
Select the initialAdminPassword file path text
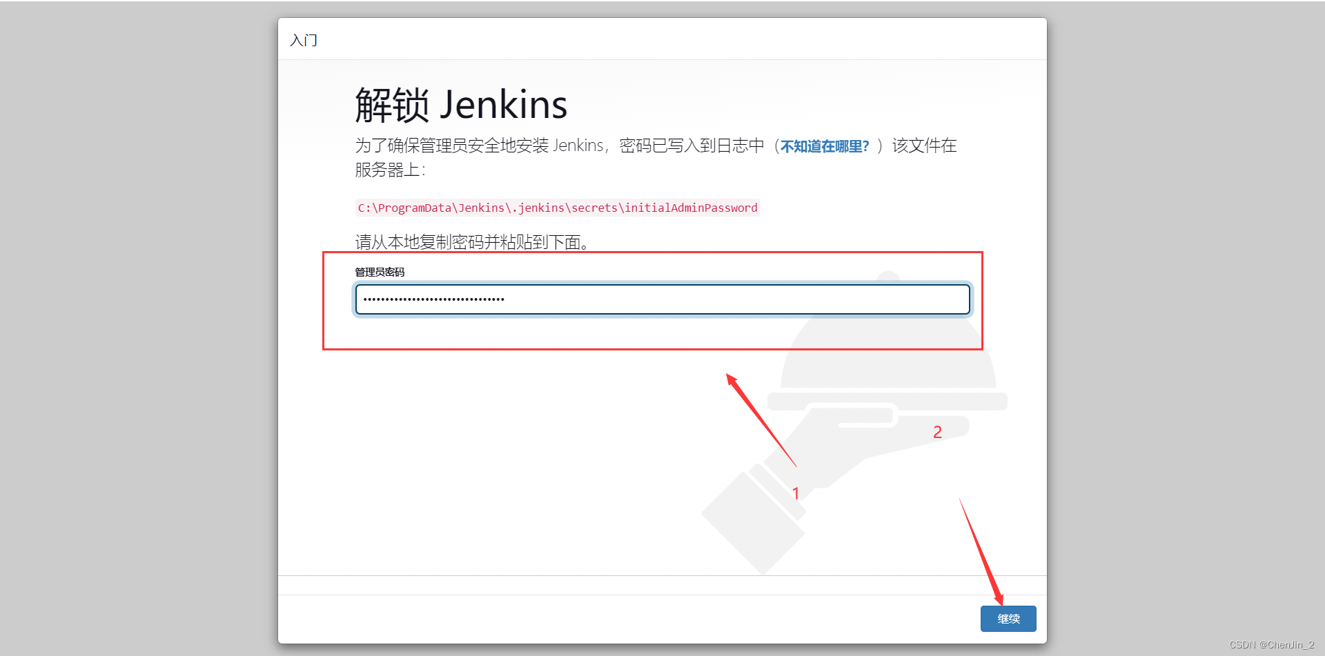click(558, 208)
